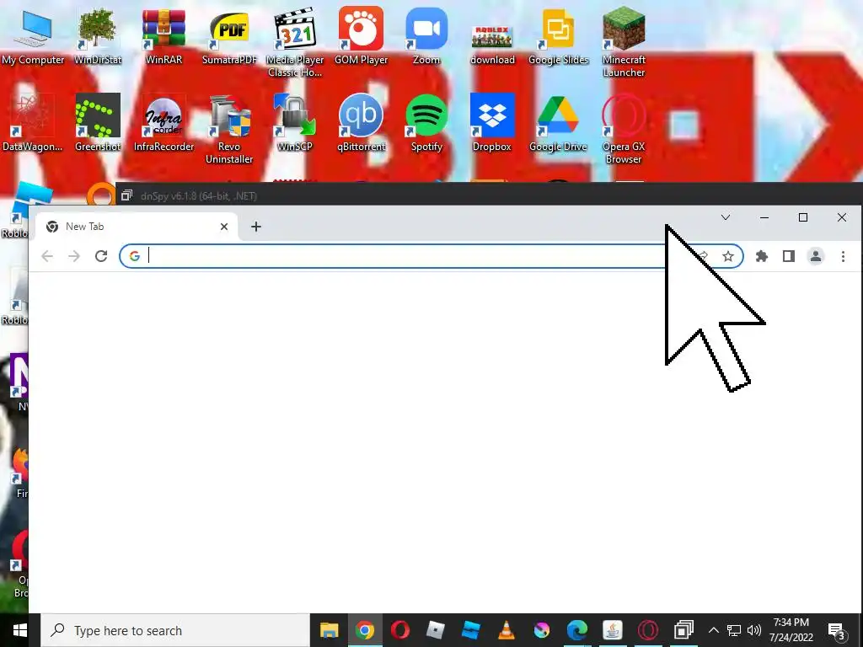This screenshot has width=863, height=647.
Task: Open Microsoft Edge from the taskbar
Action: click(576, 630)
